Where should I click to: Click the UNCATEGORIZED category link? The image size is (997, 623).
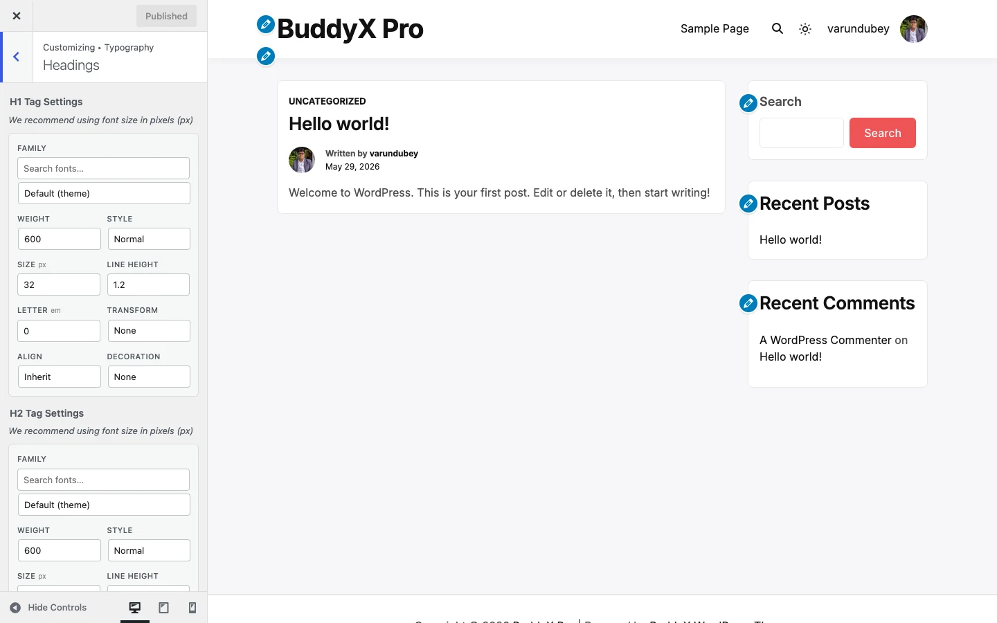click(x=327, y=101)
